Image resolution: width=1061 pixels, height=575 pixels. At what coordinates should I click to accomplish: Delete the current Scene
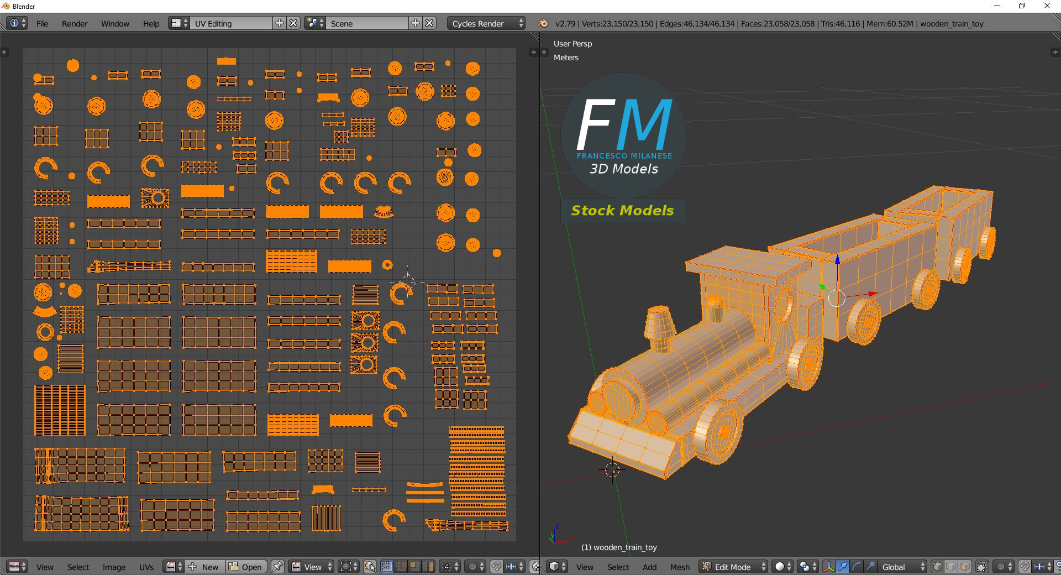pyautogui.click(x=429, y=23)
